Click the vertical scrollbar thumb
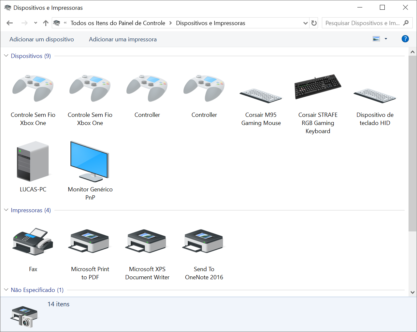The image size is (417, 332). pos(412,143)
